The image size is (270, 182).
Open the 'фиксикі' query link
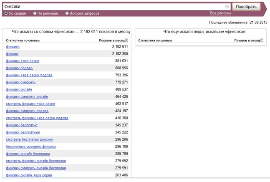12,54
